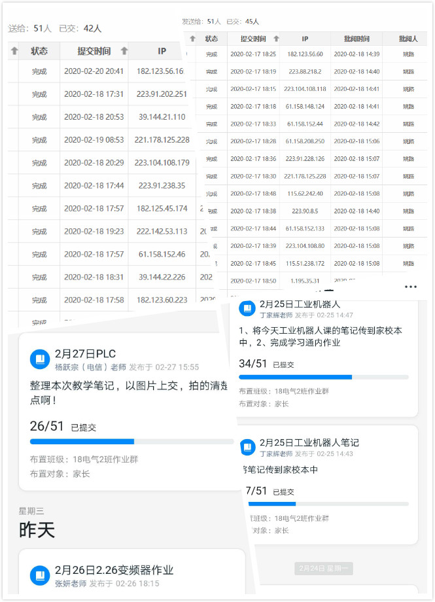The image size is (435, 602).
Task: Click the 34/51 submission progress bar
Action: point(323,377)
